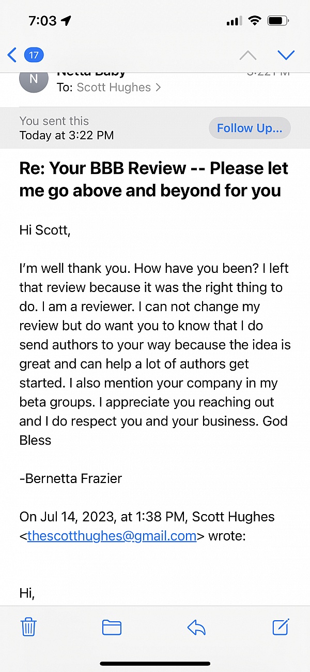Go to the previous message arrow
Viewport: 310px width, 672px height.
248,55
